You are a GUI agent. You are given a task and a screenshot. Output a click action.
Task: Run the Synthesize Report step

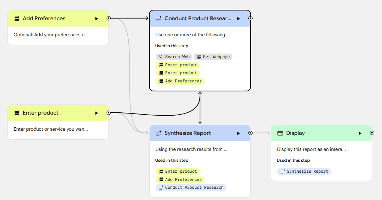click(x=238, y=133)
